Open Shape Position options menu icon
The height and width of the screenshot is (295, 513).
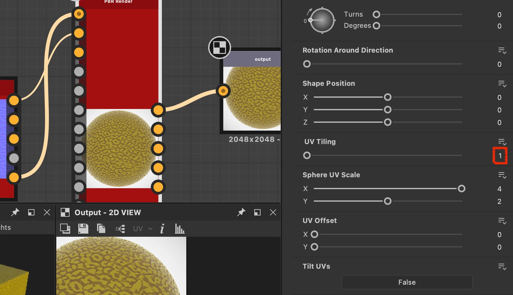pos(502,84)
